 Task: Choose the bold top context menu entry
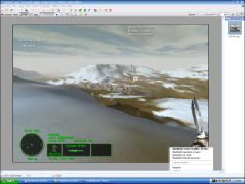[x=191, y=149]
